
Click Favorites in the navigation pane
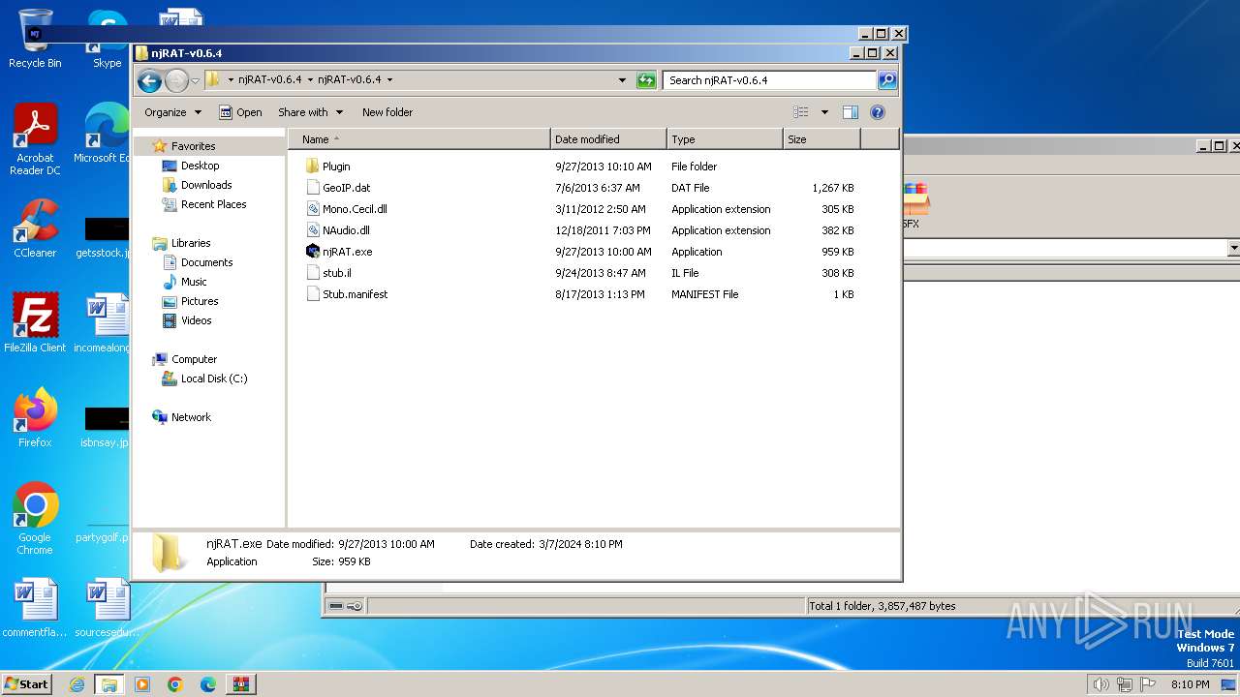193,146
